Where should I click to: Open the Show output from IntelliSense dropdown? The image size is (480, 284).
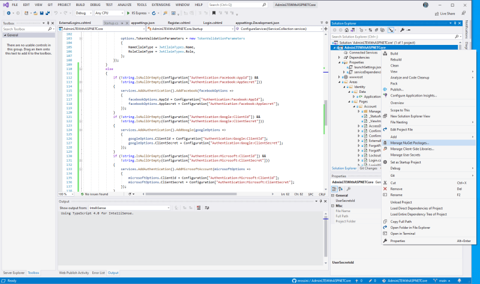pyautogui.click(x=129, y=208)
